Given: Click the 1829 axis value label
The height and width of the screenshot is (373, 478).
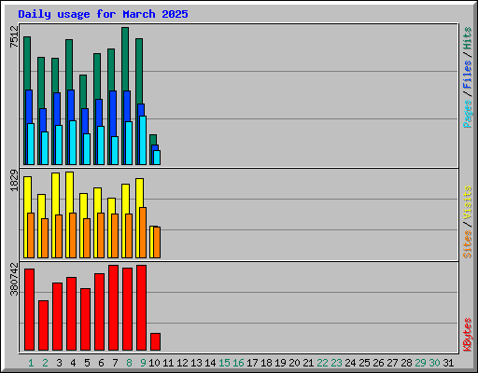Looking at the screenshot, I should tap(14, 180).
